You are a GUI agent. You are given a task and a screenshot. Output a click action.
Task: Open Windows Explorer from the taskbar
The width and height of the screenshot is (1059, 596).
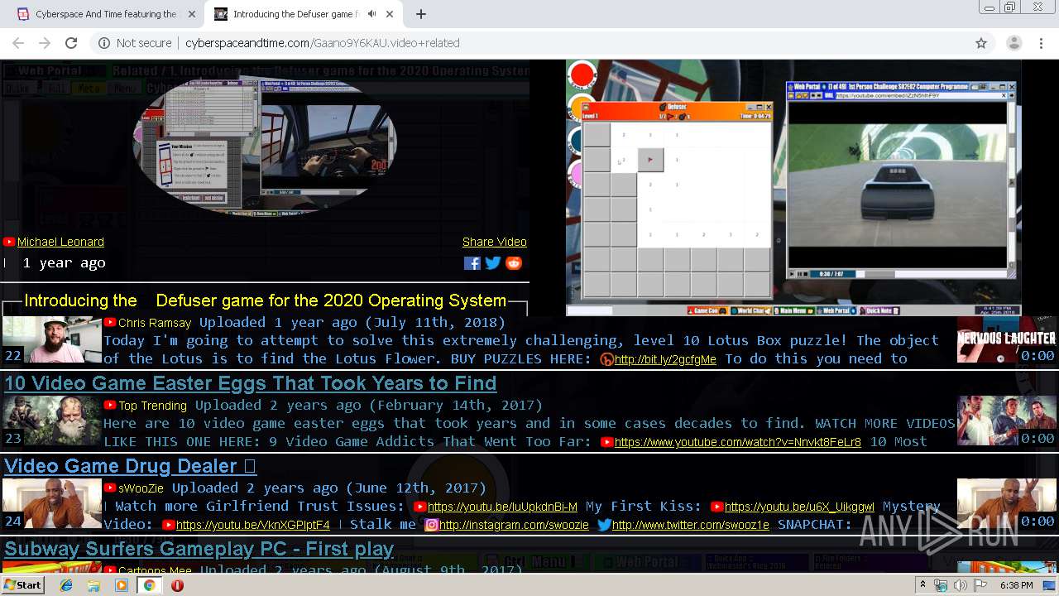pos(93,585)
